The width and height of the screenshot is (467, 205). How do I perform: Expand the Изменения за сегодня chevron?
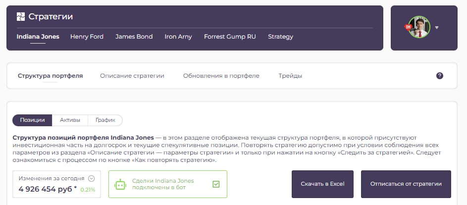tap(91, 179)
